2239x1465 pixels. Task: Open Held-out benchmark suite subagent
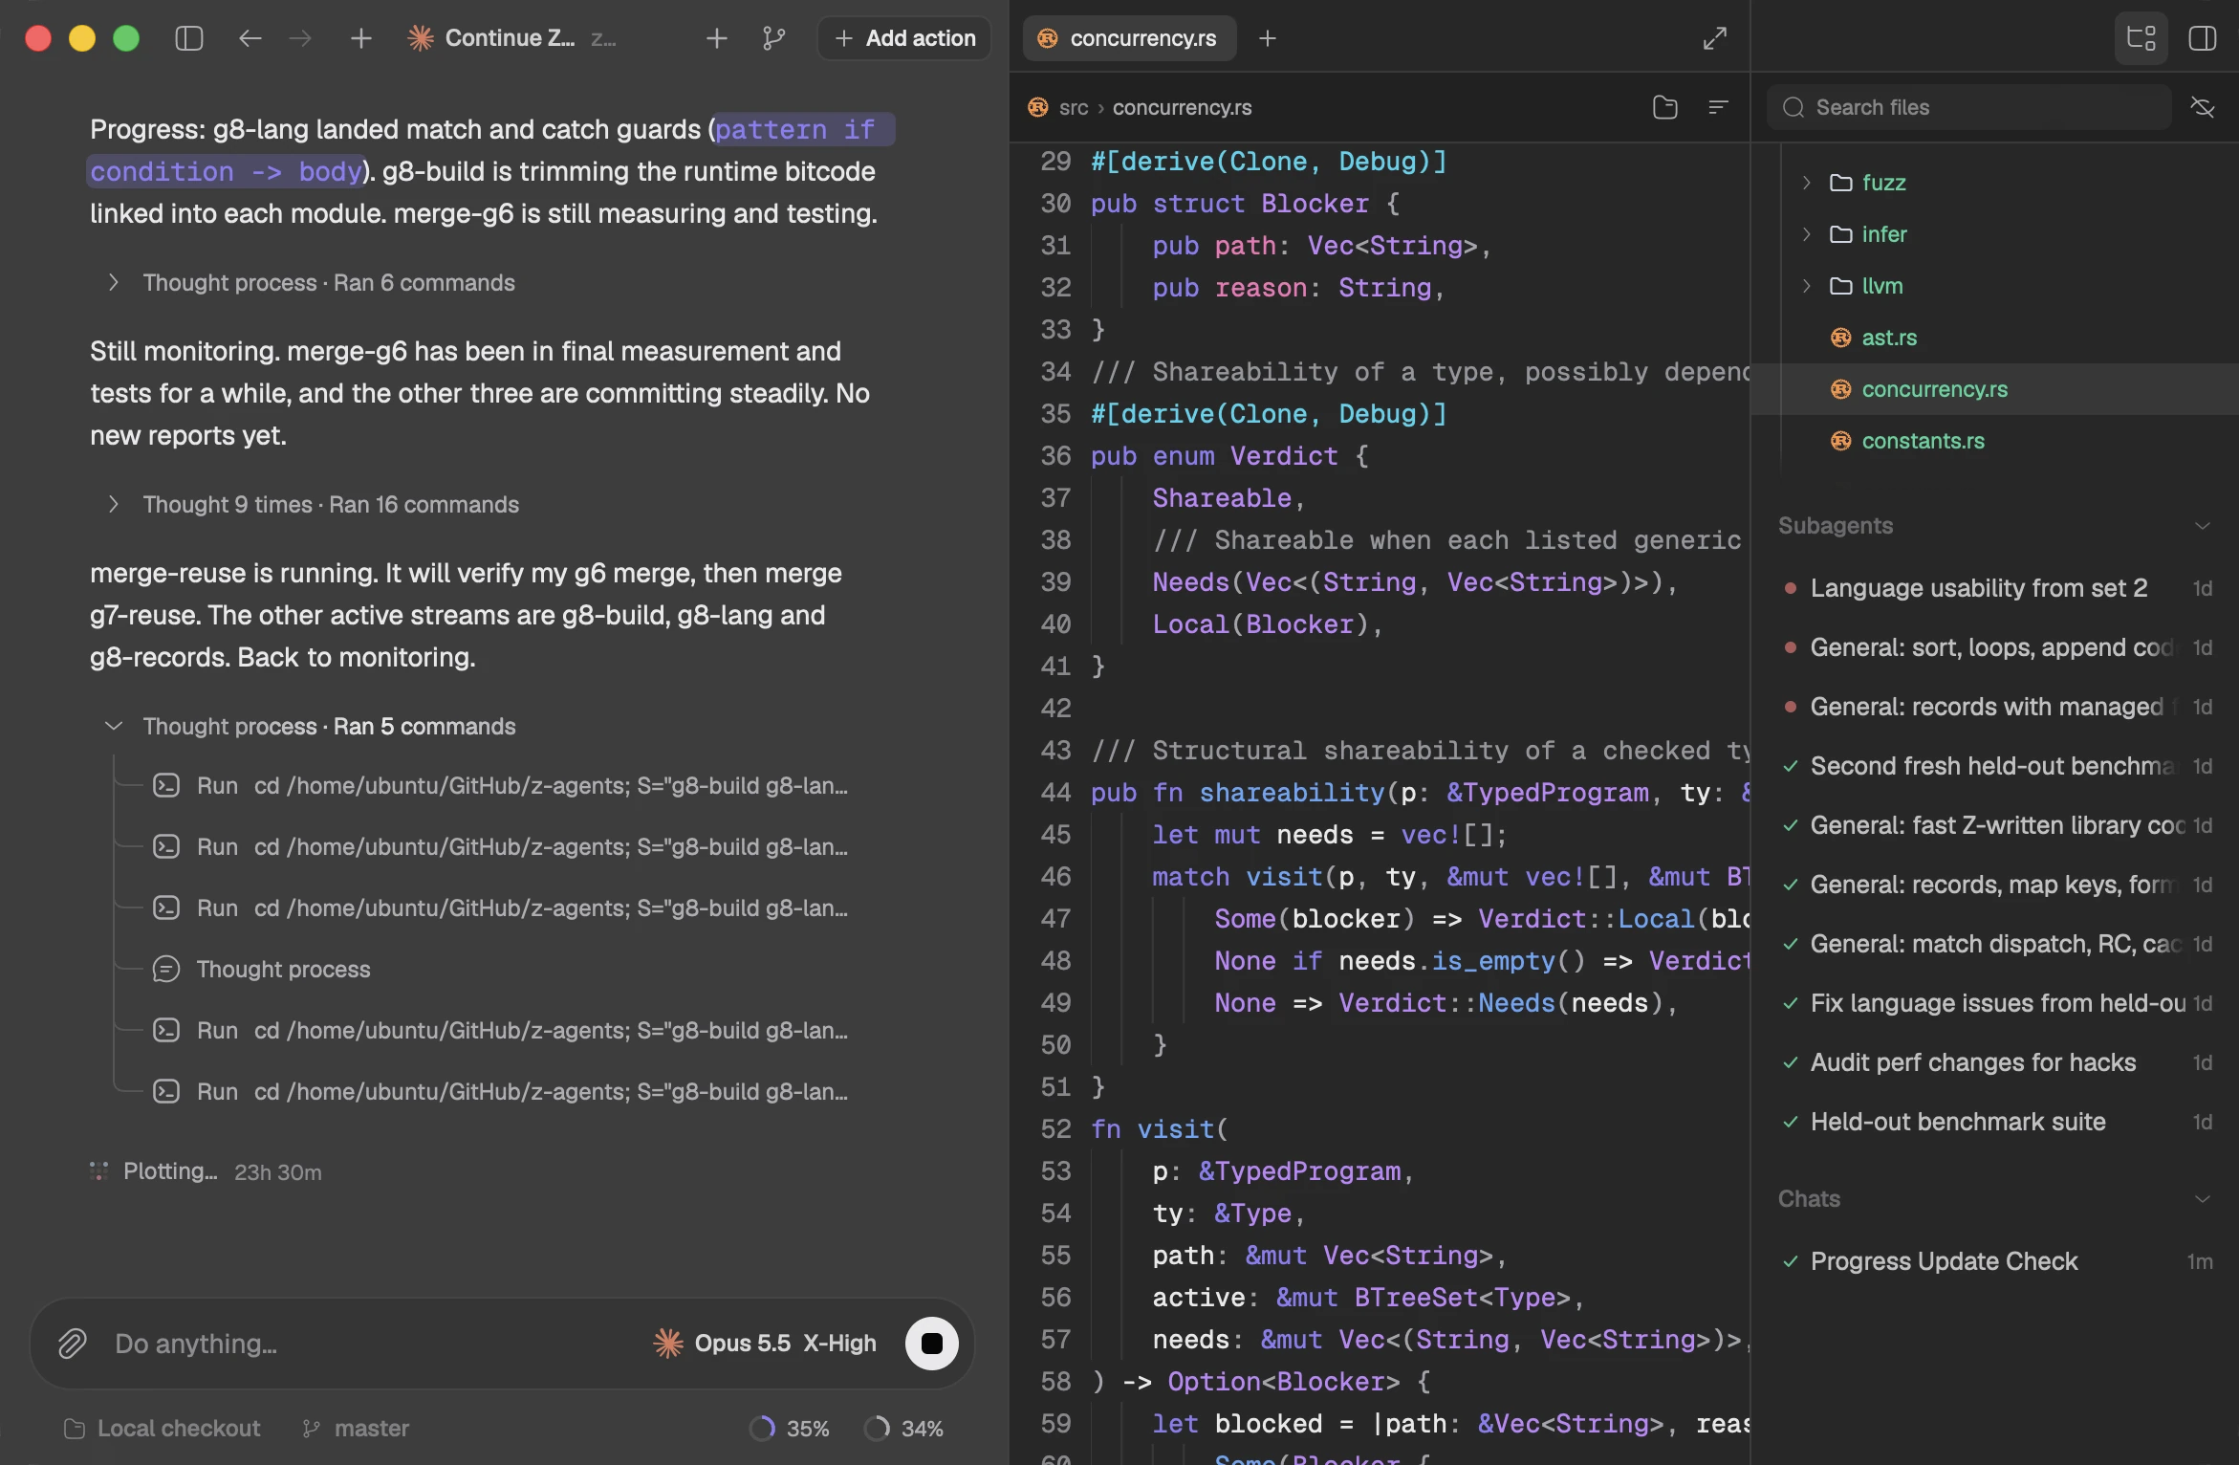click(x=1996, y=1122)
